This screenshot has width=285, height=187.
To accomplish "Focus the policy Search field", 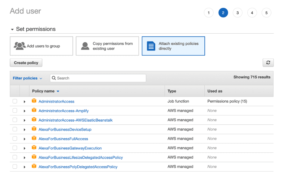I will (x=98, y=78).
